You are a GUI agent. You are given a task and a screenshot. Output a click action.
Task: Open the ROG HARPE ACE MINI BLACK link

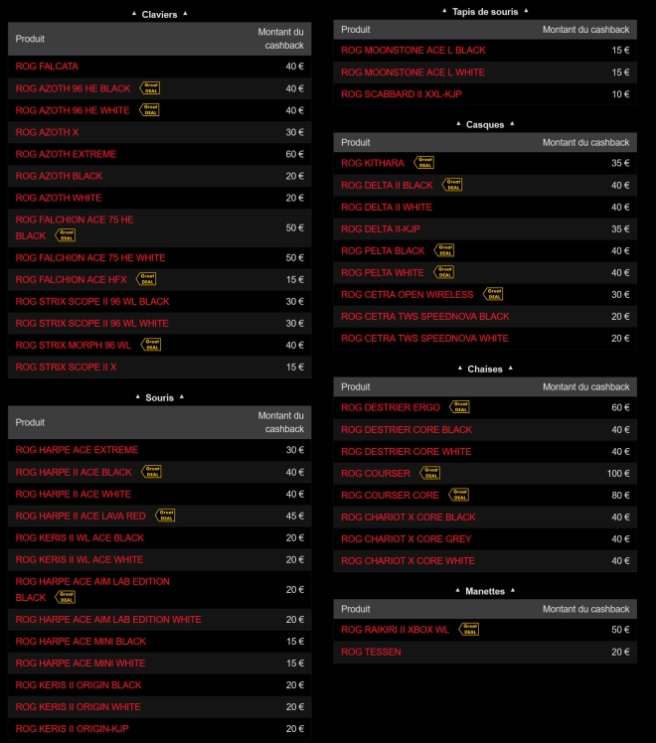click(81, 641)
